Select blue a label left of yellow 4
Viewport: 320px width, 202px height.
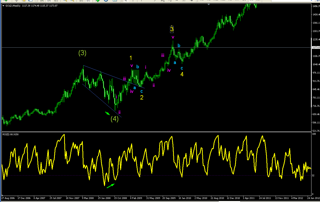(175, 62)
